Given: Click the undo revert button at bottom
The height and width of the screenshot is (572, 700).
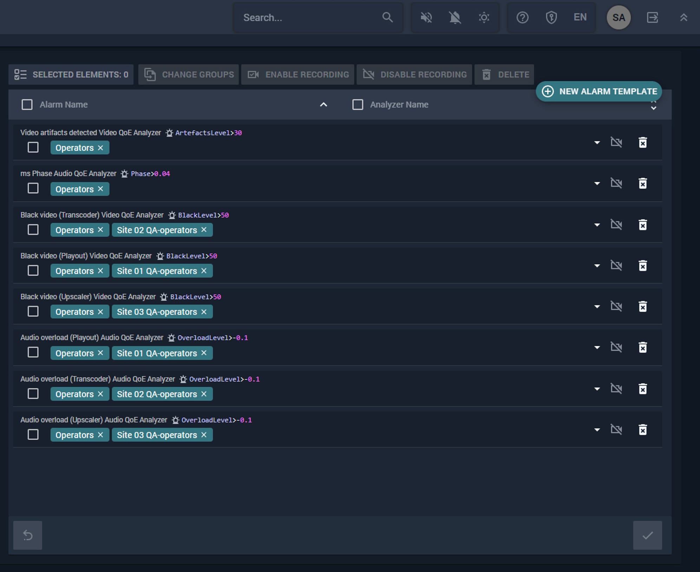Looking at the screenshot, I should tap(28, 535).
